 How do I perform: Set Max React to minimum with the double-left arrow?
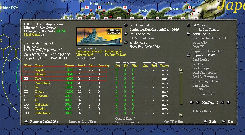192,102
